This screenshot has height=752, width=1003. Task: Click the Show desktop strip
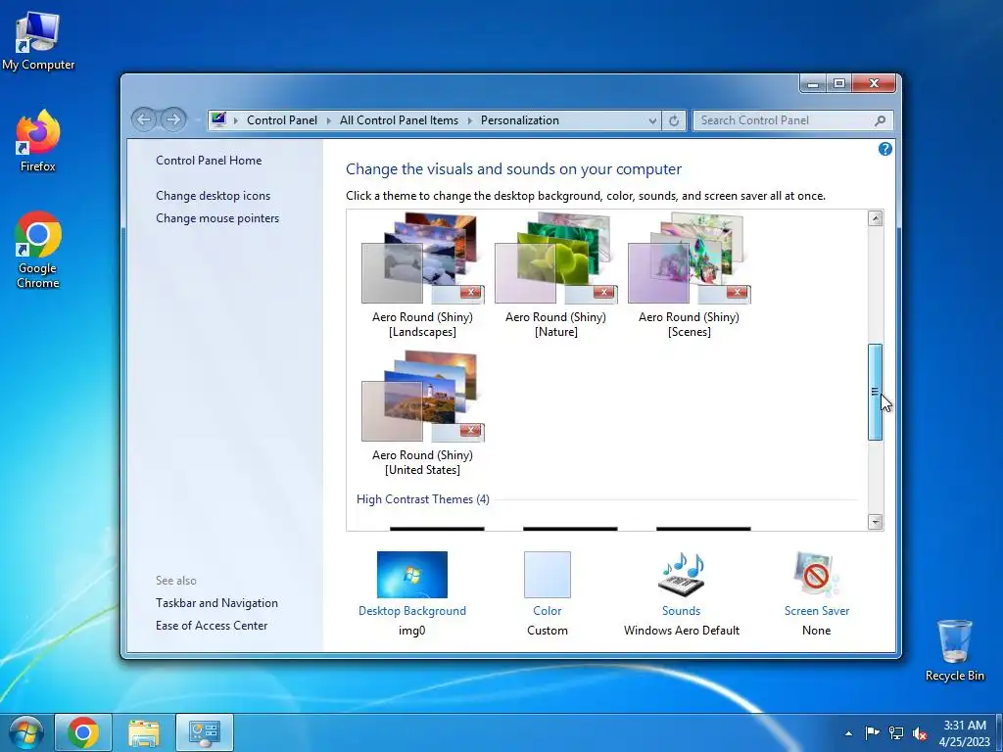[999, 732]
